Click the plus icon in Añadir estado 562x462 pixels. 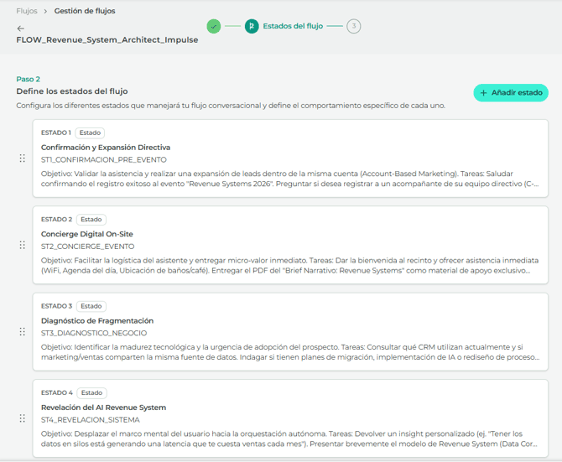point(483,92)
